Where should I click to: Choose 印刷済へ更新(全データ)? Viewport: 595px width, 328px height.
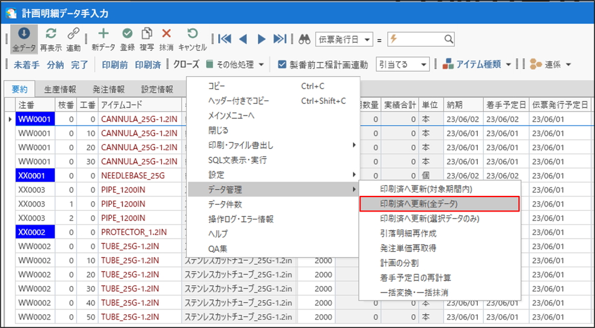coord(440,204)
